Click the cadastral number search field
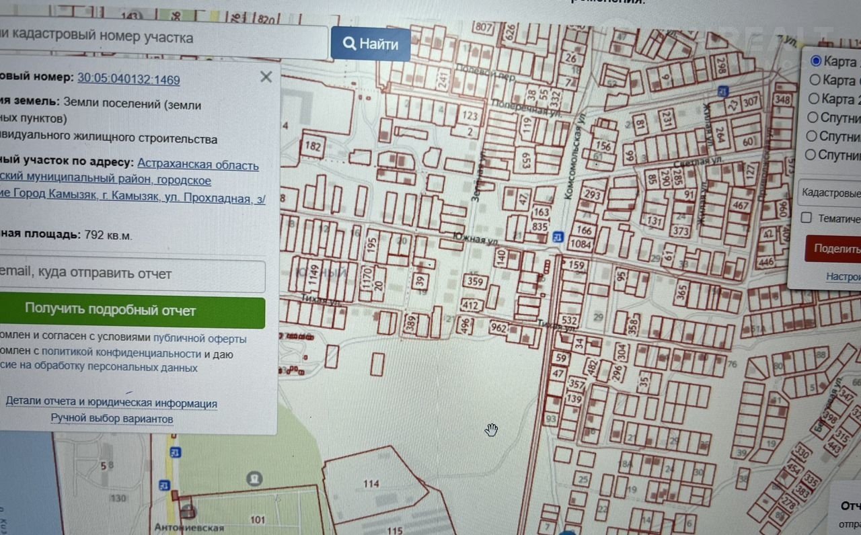This screenshot has height=535, width=861. [x=161, y=38]
